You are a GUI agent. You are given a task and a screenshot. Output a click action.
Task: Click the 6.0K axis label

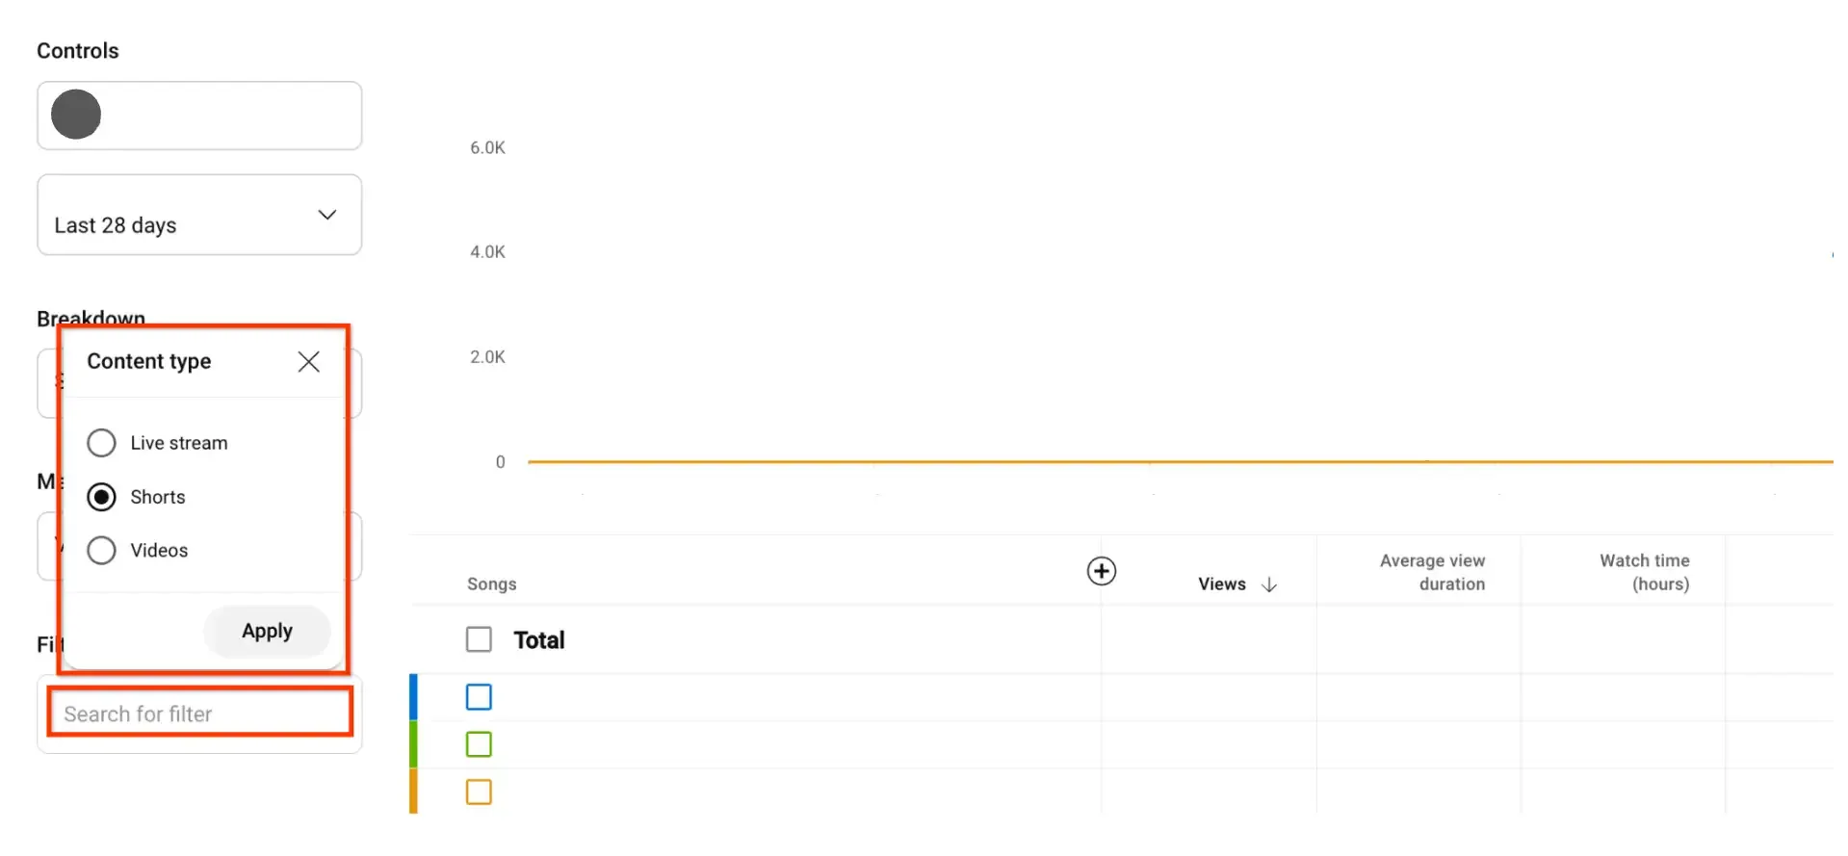(x=487, y=147)
